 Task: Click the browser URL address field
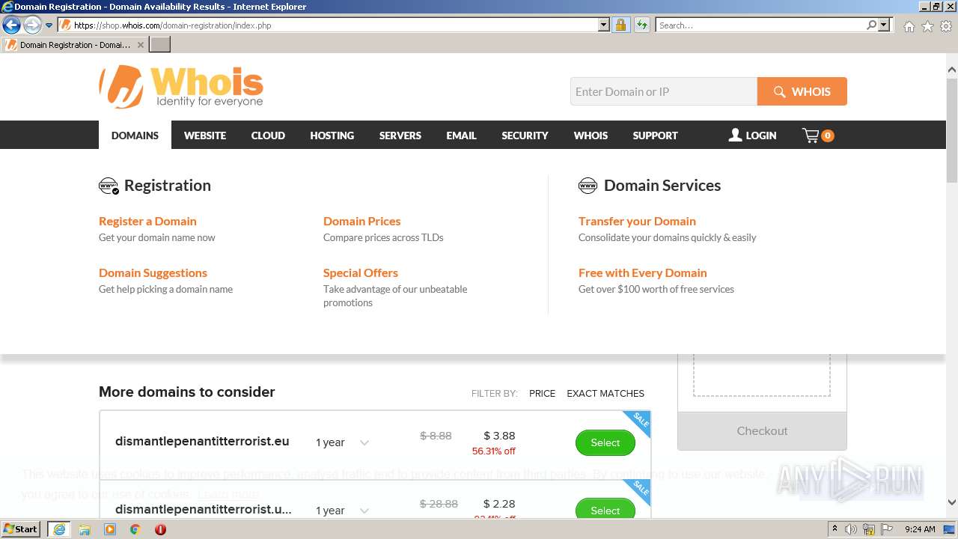[x=335, y=25]
